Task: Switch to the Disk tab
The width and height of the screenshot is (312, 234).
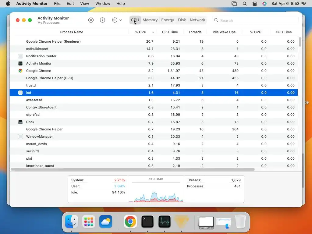Action: click(182, 20)
